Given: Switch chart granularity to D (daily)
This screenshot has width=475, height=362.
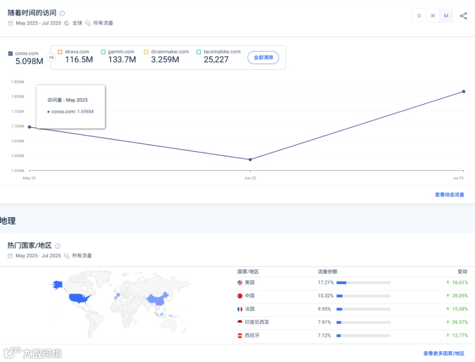Looking at the screenshot, I should [x=419, y=16].
